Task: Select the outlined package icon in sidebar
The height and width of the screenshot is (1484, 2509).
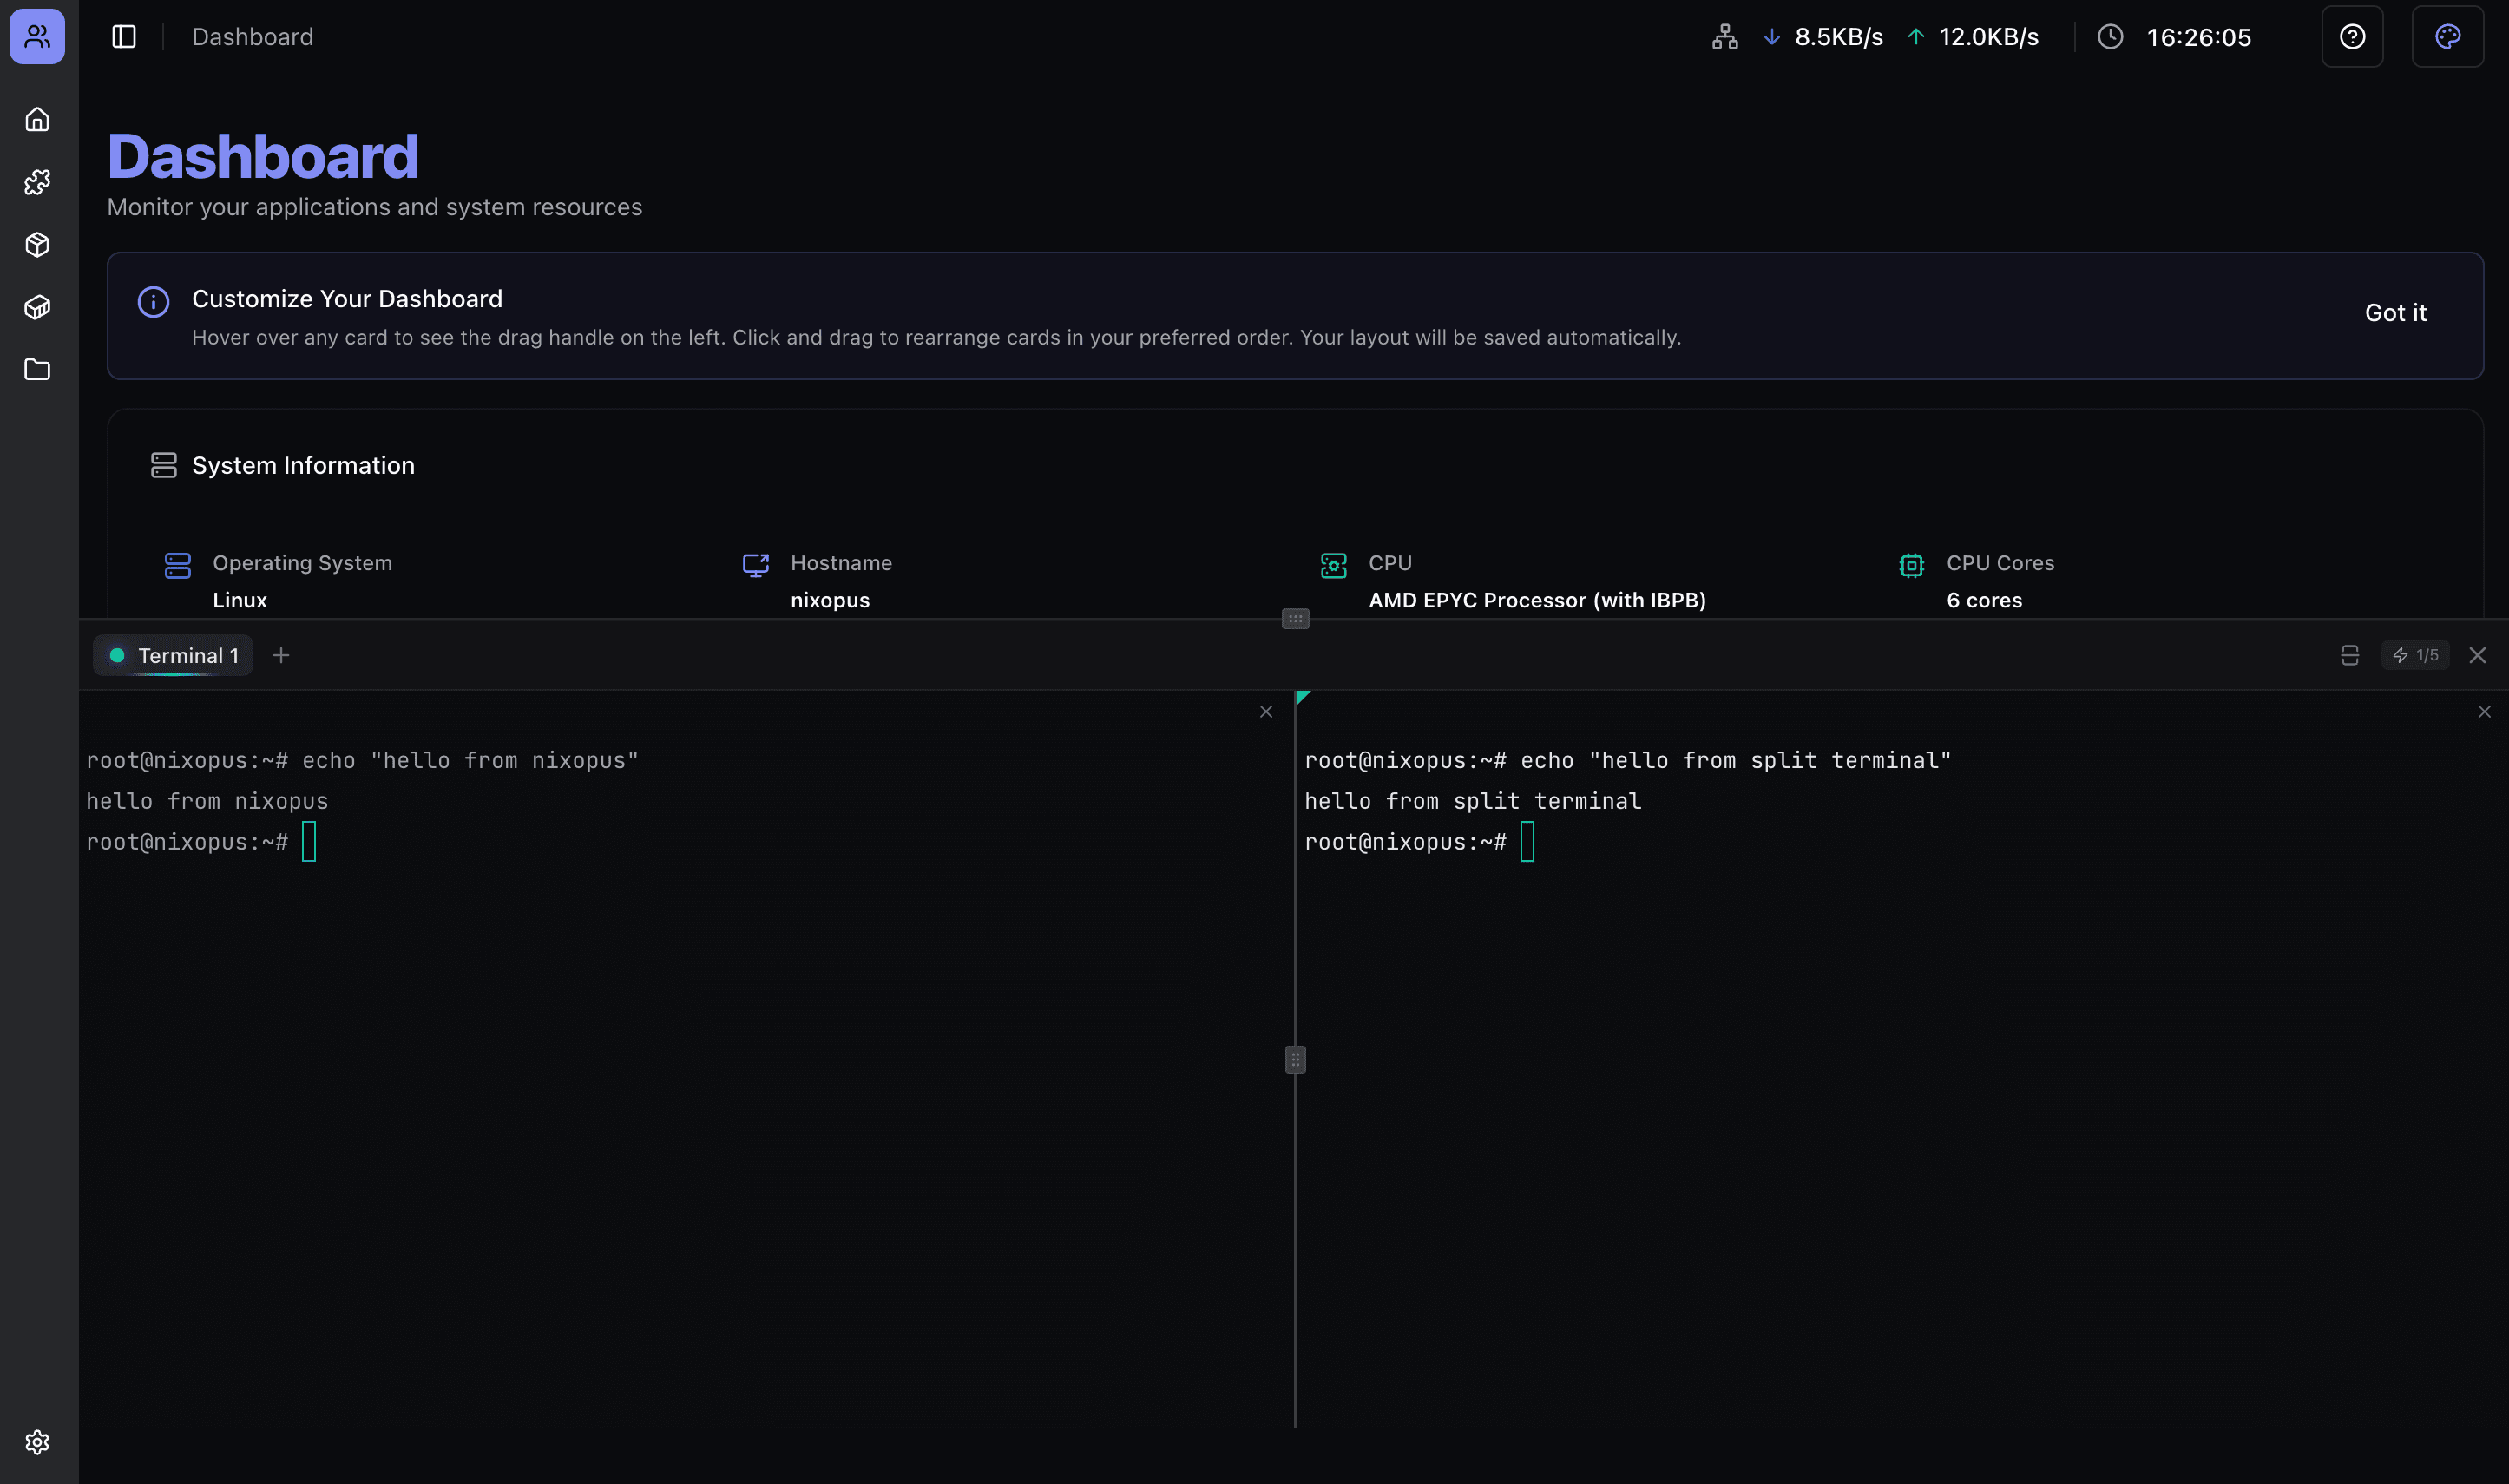Action: pyautogui.click(x=37, y=244)
